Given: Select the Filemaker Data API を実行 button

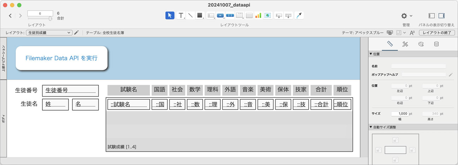Looking at the screenshot, I should tap(61, 58).
